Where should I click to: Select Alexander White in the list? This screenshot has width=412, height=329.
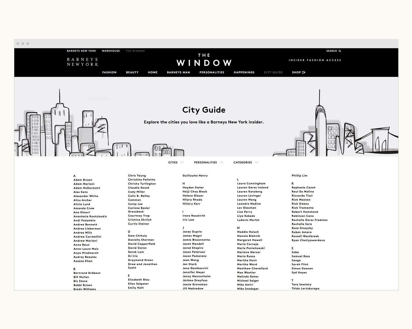point(86,196)
